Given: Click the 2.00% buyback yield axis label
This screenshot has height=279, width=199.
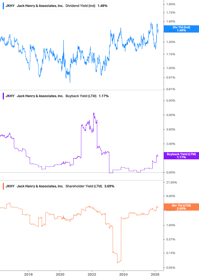Looking at the screenshot, I should 171,144.
